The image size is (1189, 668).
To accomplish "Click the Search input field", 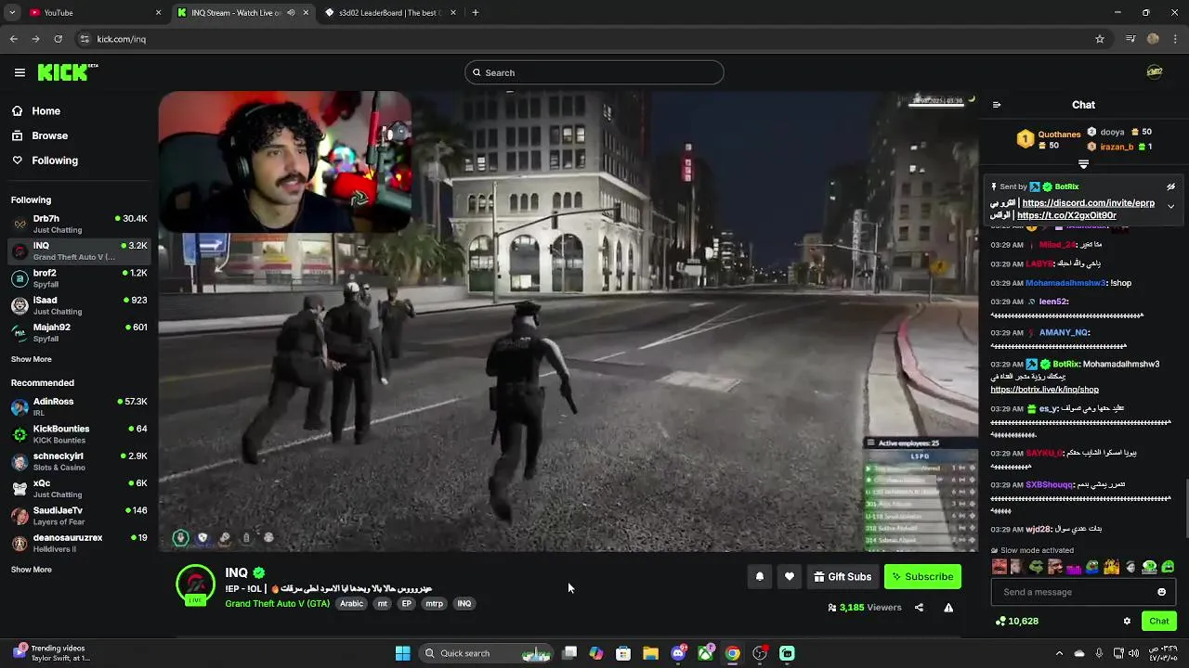I will pos(594,72).
